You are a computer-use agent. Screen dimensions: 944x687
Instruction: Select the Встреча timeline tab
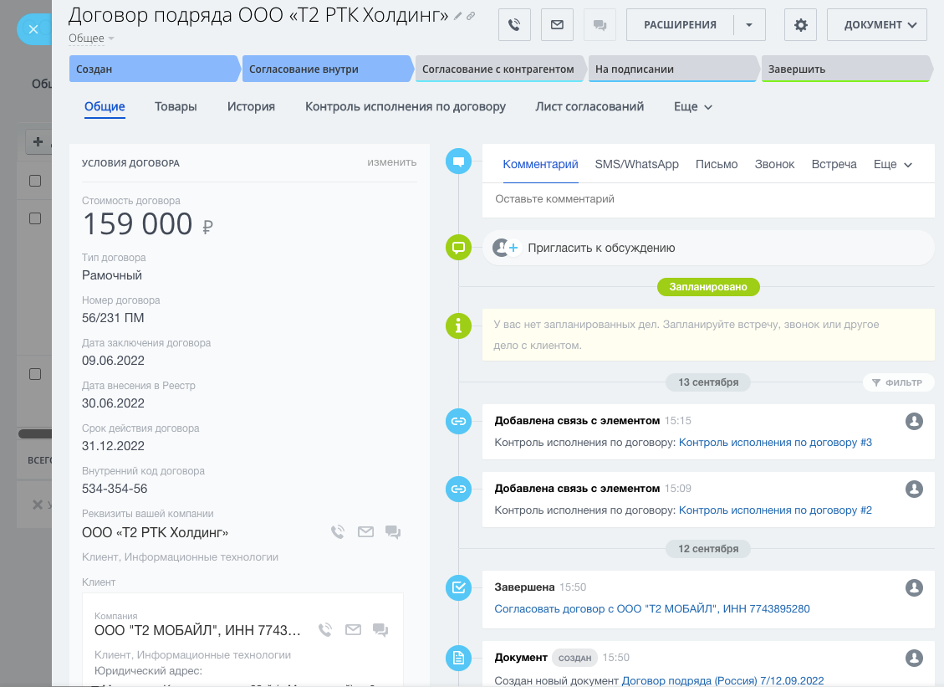834,165
